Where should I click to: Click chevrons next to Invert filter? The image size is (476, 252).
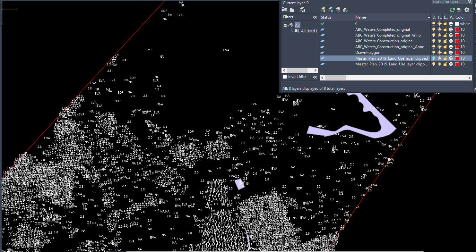pyautogui.click(x=315, y=77)
